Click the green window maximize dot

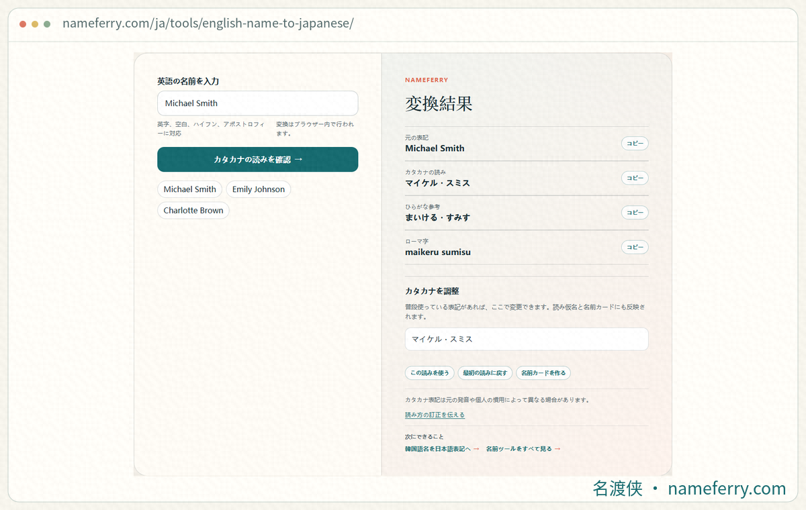[47, 24]
